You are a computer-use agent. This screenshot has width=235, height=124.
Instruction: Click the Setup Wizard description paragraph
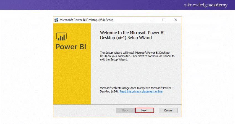pyautogui.click(x=137, y=56)
